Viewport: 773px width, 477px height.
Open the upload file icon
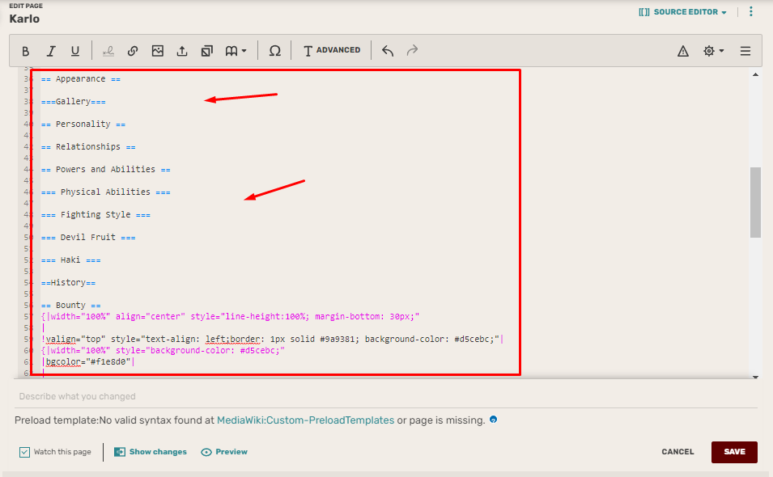click(182, 51)
